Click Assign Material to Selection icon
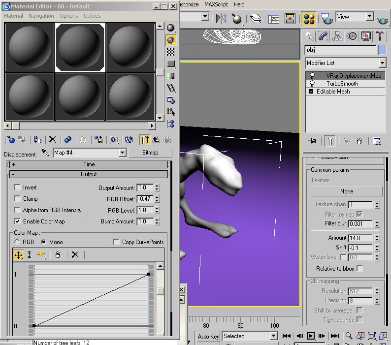 (x=37, y=140)
